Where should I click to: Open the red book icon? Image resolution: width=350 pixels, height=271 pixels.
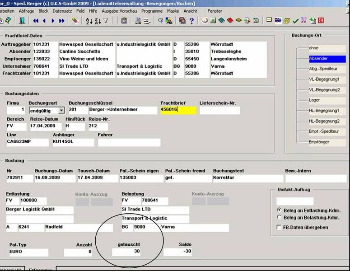[230, 20]
